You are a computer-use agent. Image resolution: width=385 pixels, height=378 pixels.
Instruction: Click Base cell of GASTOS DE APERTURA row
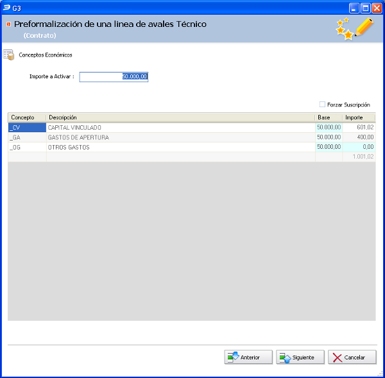[x=329, y=137]
